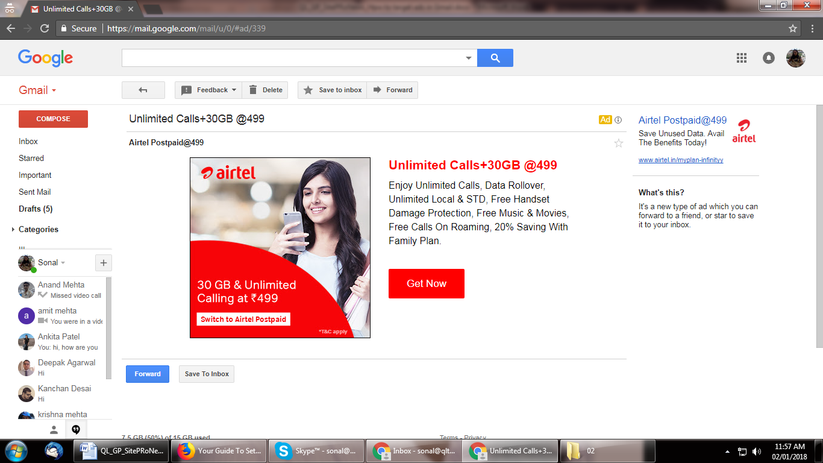Viewport: 823px width, 463px height.
Task: Reload the current page
Action: (x=44, y=28)
